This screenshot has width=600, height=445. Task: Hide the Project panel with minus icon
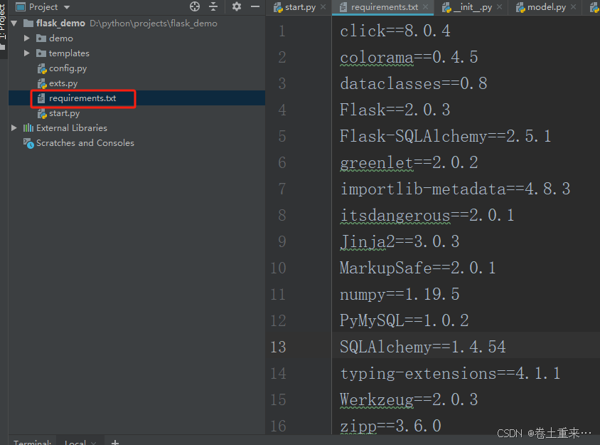(x=255, y=6)
